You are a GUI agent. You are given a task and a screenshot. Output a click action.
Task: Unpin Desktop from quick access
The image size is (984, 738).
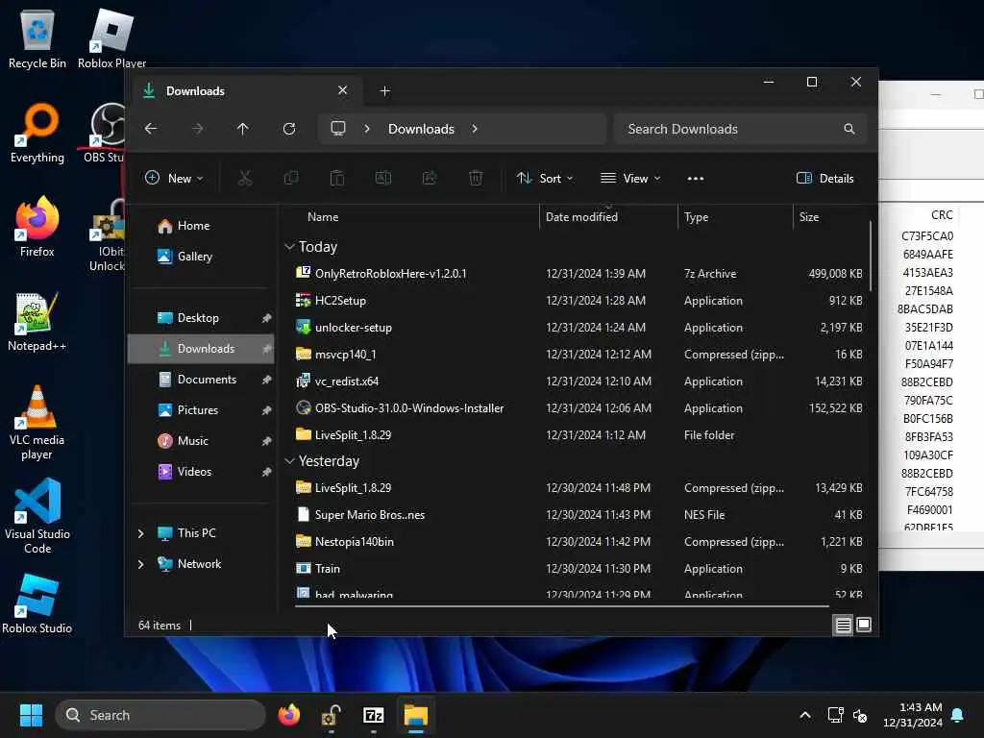pos(266,318)
